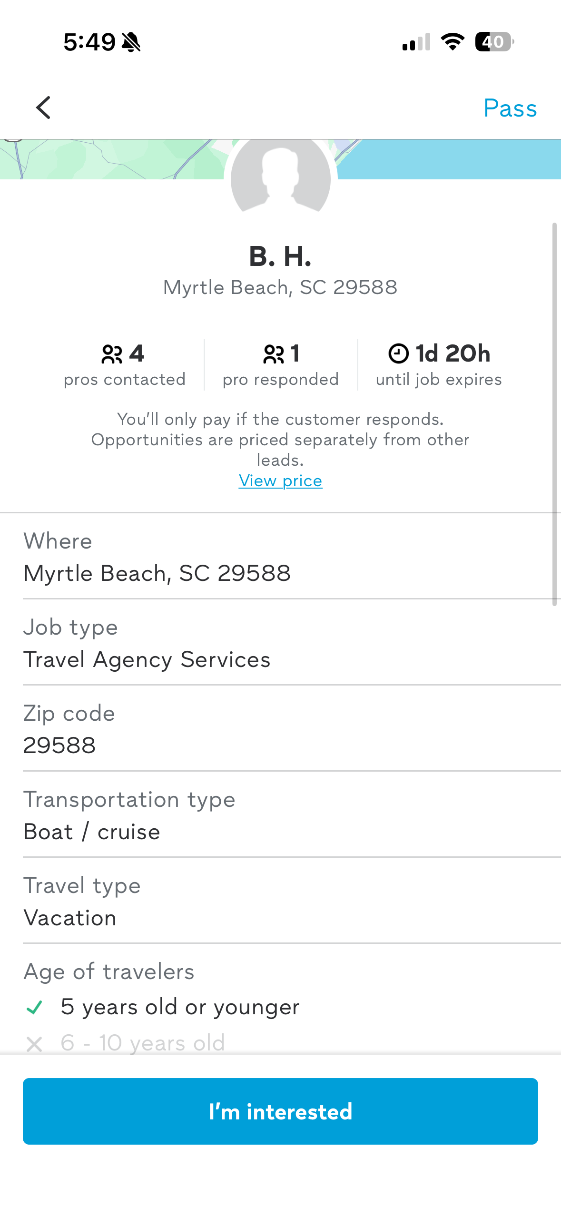Screen dimensions: 561x1216
Task: Tap the battery indicator icon
Action: click(494, 42)
